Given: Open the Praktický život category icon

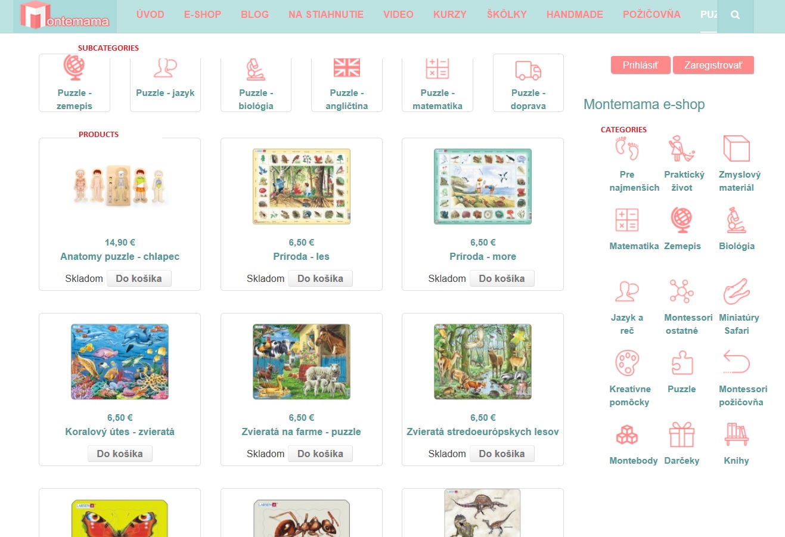Looking at the screenshot, I should 682,148.
